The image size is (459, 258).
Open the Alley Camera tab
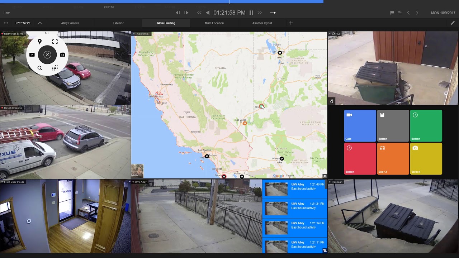click(70, 23)
